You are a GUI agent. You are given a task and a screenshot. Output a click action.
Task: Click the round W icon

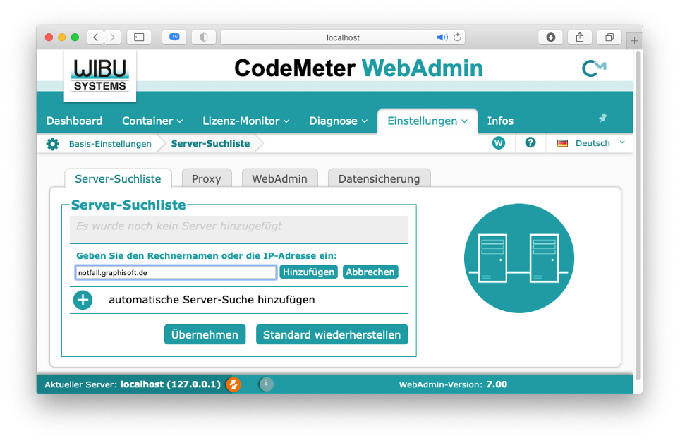tap(499, 142)
